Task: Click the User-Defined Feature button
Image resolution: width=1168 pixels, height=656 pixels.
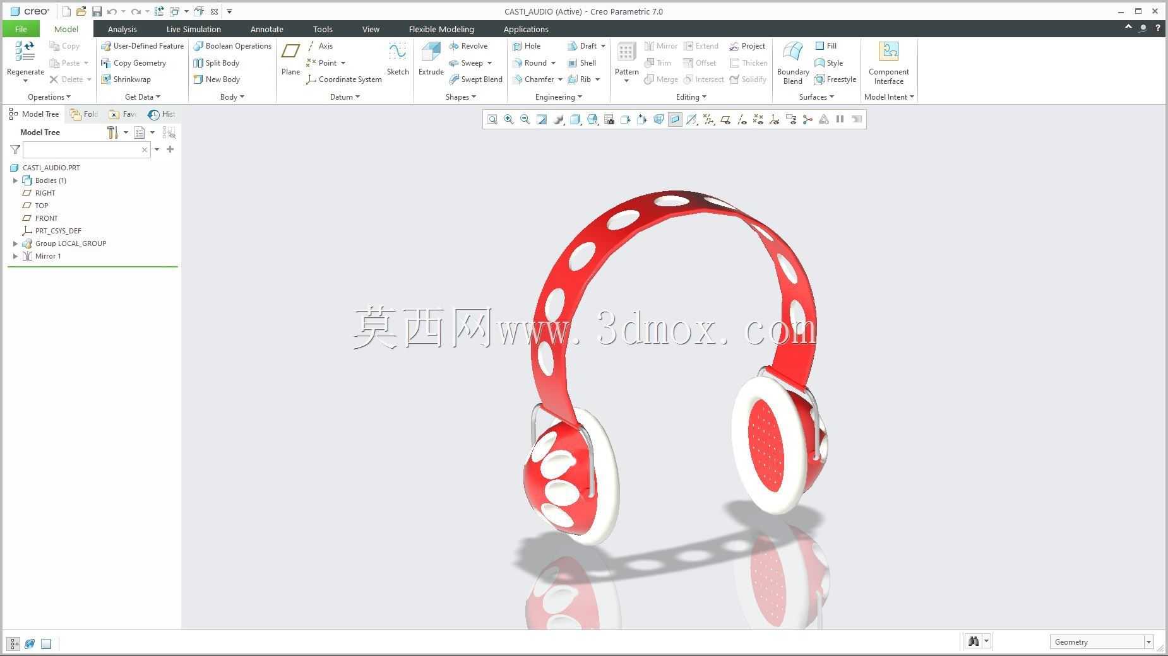Action: 143,46
